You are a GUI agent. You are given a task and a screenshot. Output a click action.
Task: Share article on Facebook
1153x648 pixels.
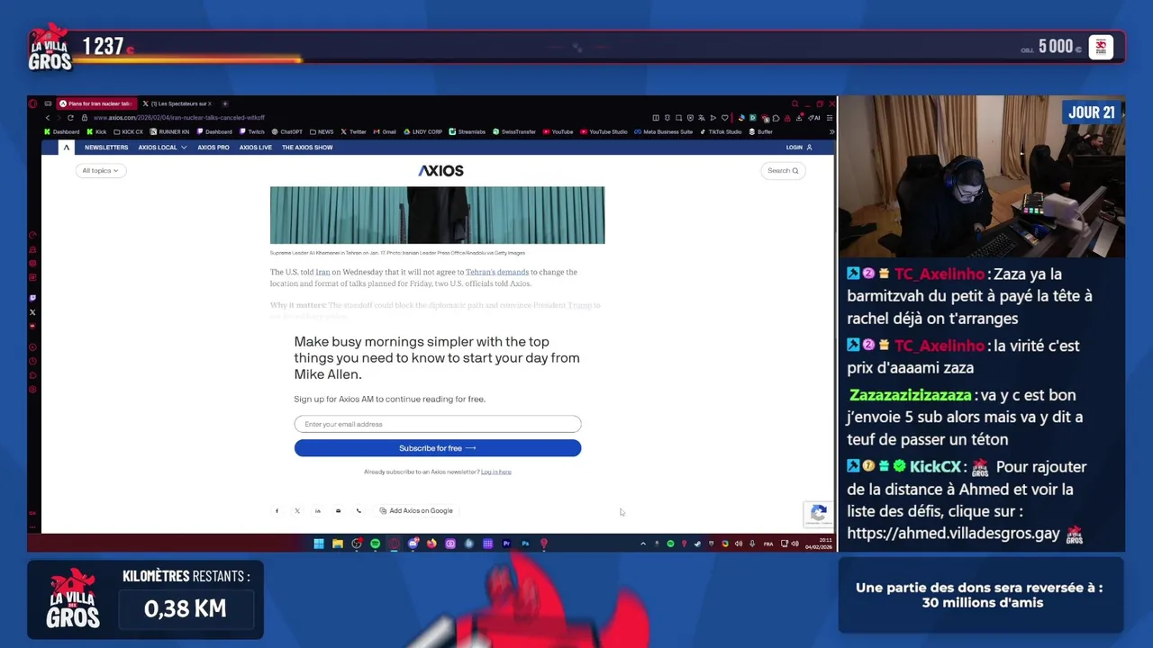(x=277, y=510)
